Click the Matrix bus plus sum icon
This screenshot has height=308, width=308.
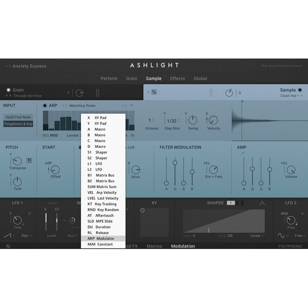click(72, 220)
